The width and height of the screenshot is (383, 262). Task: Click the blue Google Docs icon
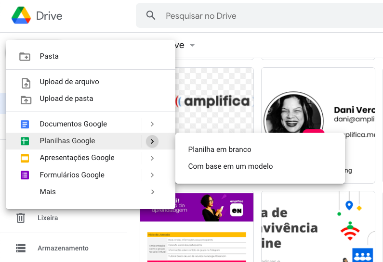click(25, 125)
